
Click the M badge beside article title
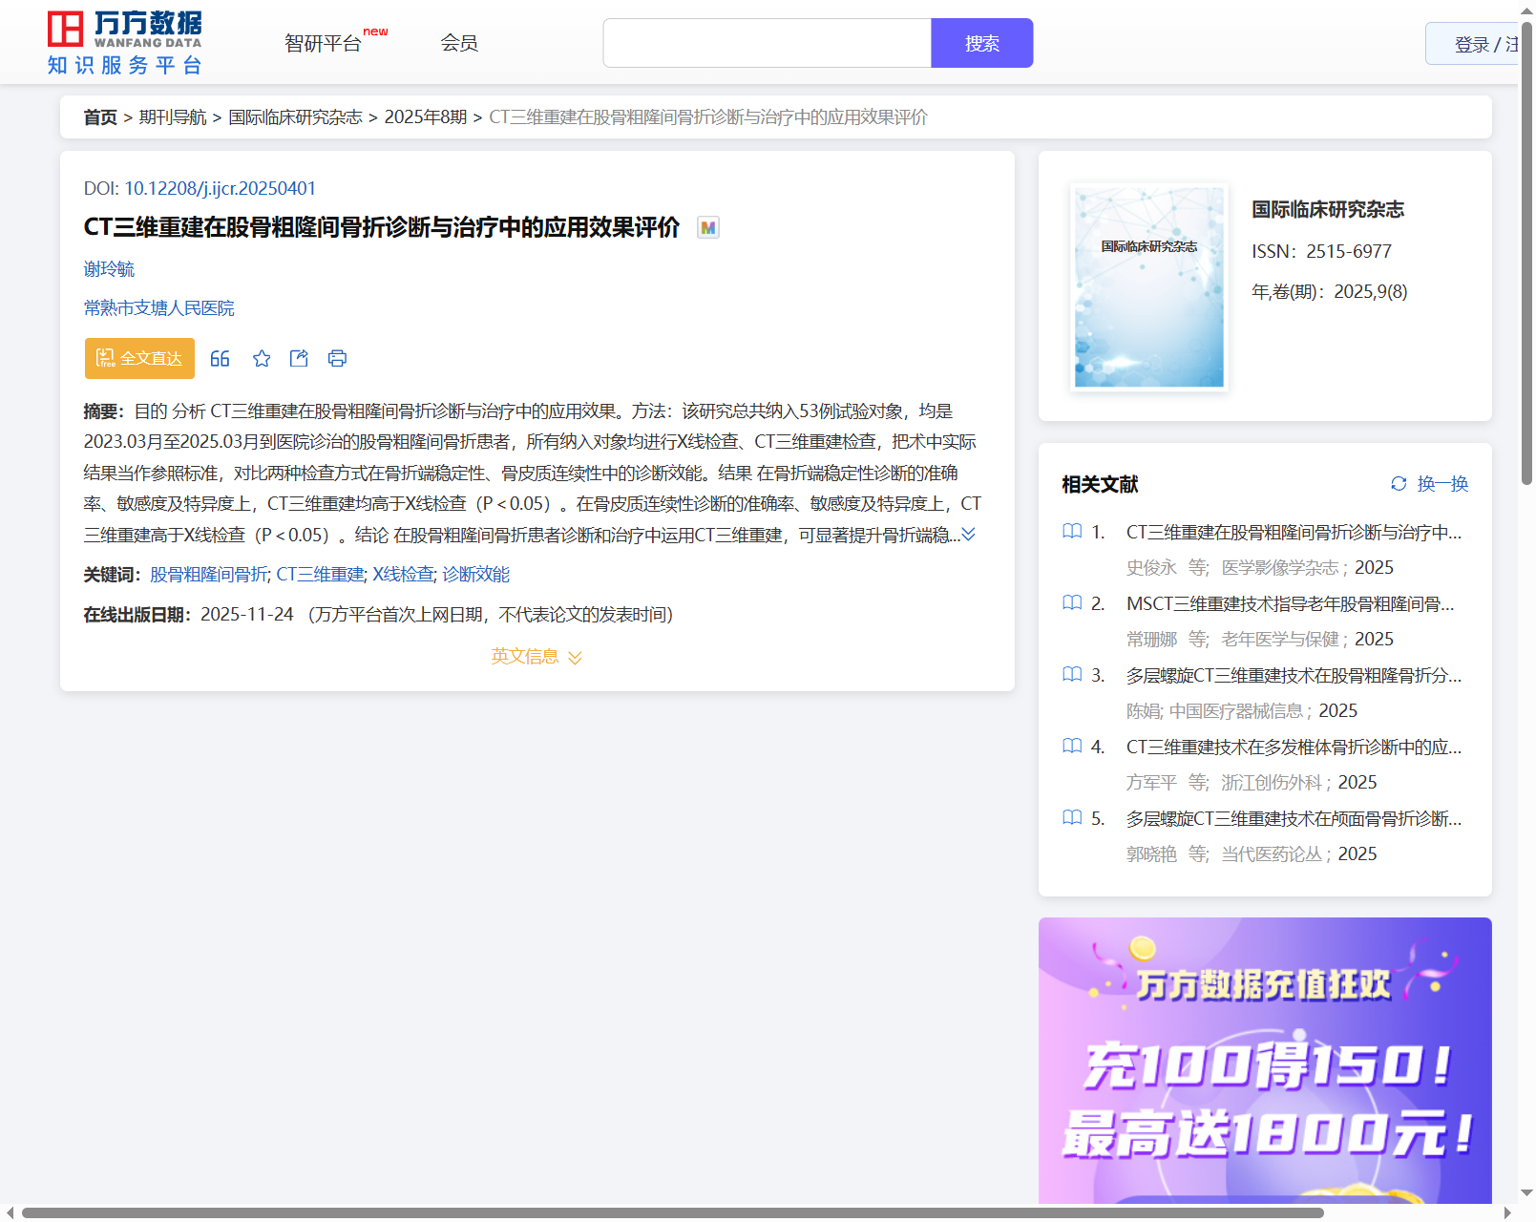point(707,227)
